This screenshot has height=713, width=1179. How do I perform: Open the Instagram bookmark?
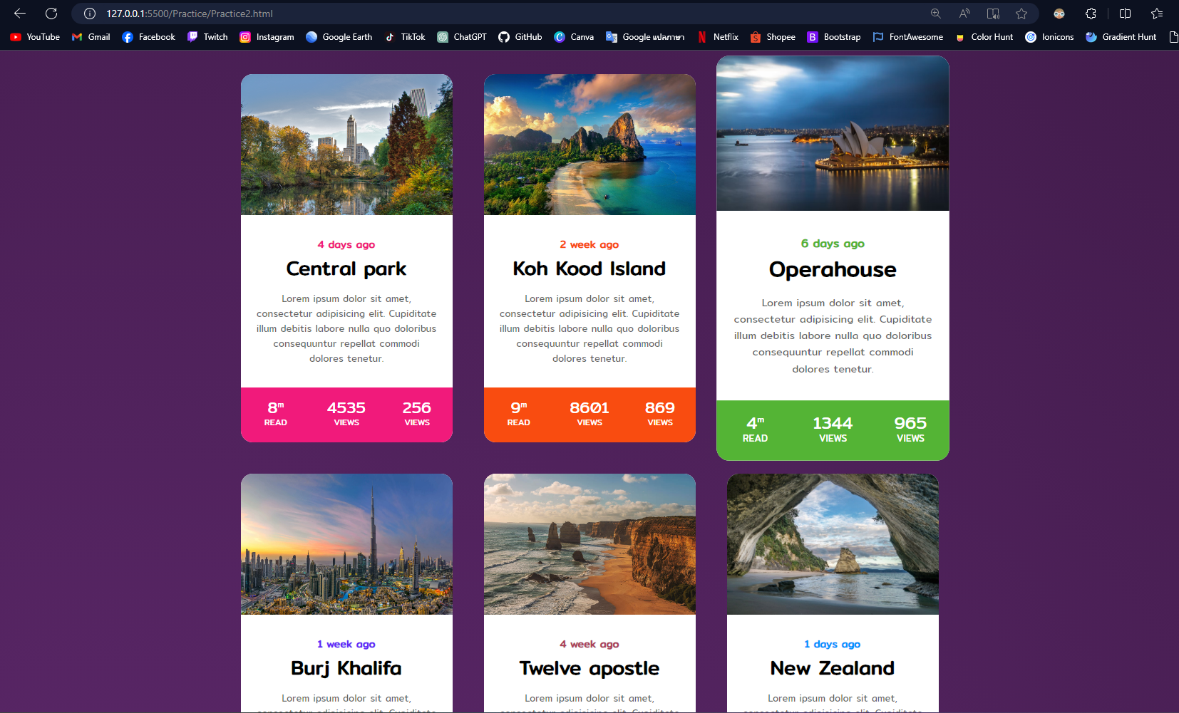(x=267, y=37)
